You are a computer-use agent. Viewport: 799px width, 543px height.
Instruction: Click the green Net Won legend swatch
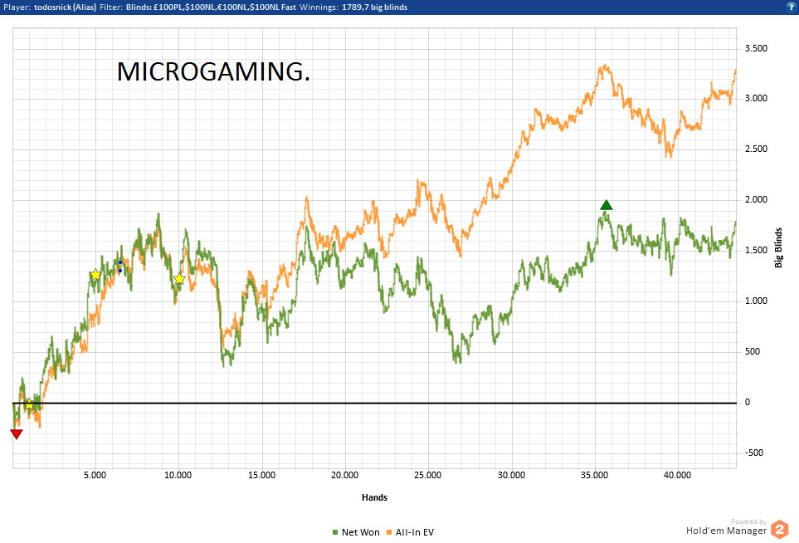(x=335, y=532)
